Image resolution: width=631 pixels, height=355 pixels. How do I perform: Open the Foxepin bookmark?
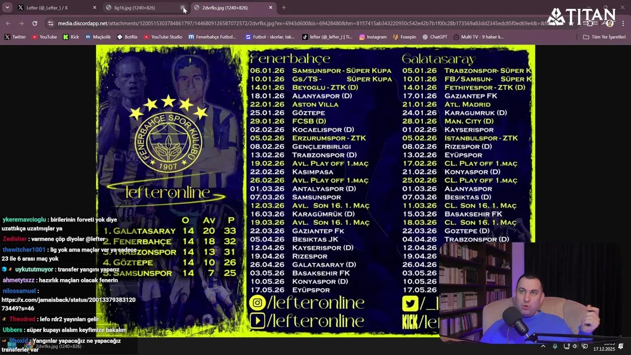404,37
